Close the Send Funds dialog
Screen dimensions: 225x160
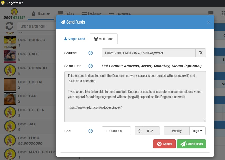tap(209, 22)
